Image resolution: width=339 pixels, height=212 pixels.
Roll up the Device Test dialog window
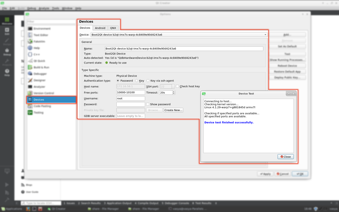pyautogui.click(x=289, y=94)
